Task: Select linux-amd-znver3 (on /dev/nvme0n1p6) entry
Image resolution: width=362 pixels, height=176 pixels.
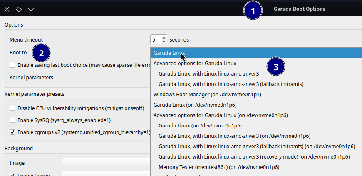Action: pos(256,136)
